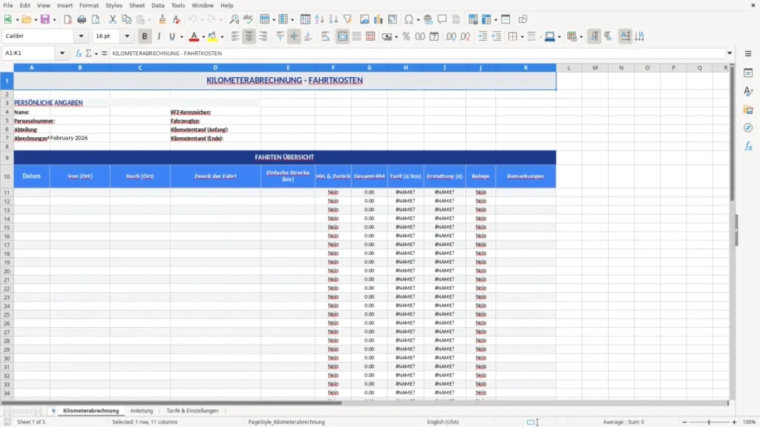The height and width of the screenshot is (427, 760).
Task: Open the Font Color dropdown arrow
Action: 203,37
